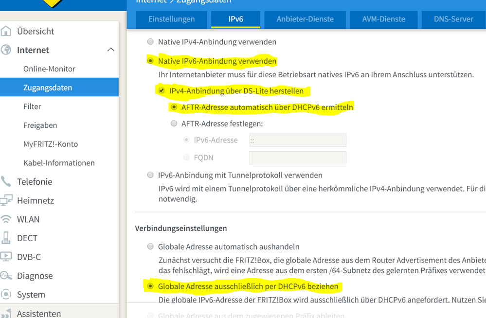Click the Assistenten wizard icon

pyautogui.click(x=5, y=313)
